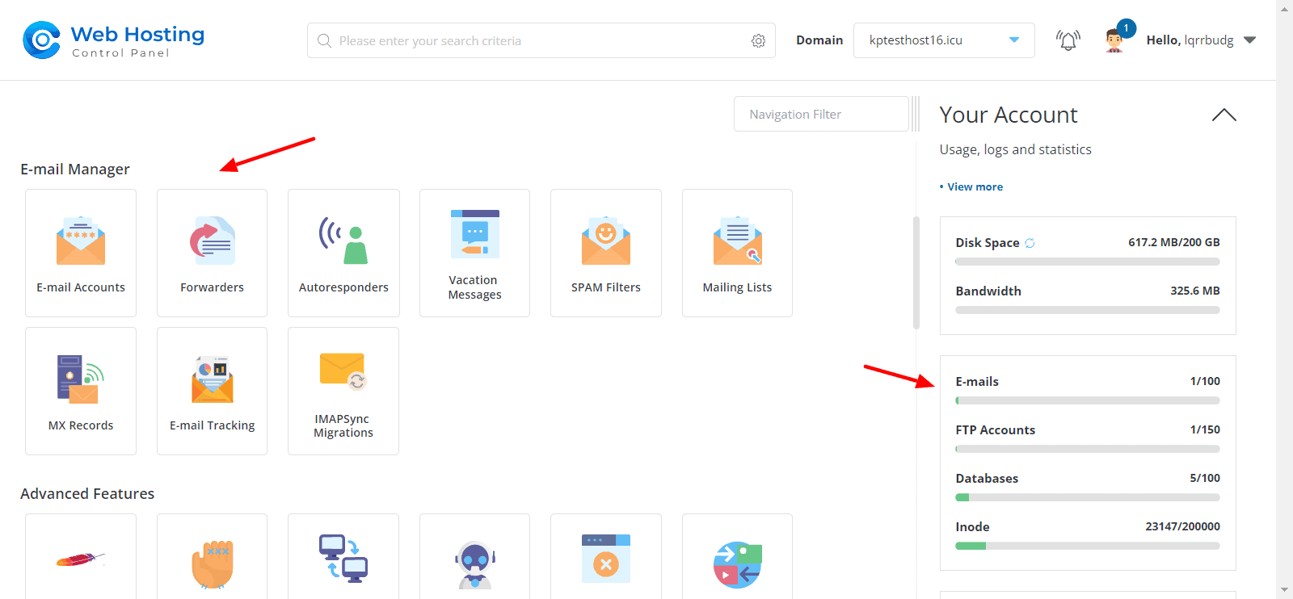Open Mailing Lists manager

point(737,253)
